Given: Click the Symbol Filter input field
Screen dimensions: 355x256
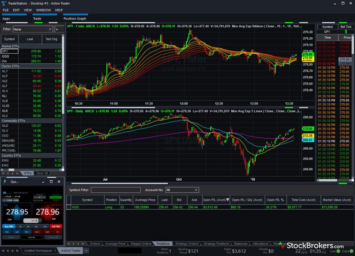Looking at the screenshot, I should [116, 190].
